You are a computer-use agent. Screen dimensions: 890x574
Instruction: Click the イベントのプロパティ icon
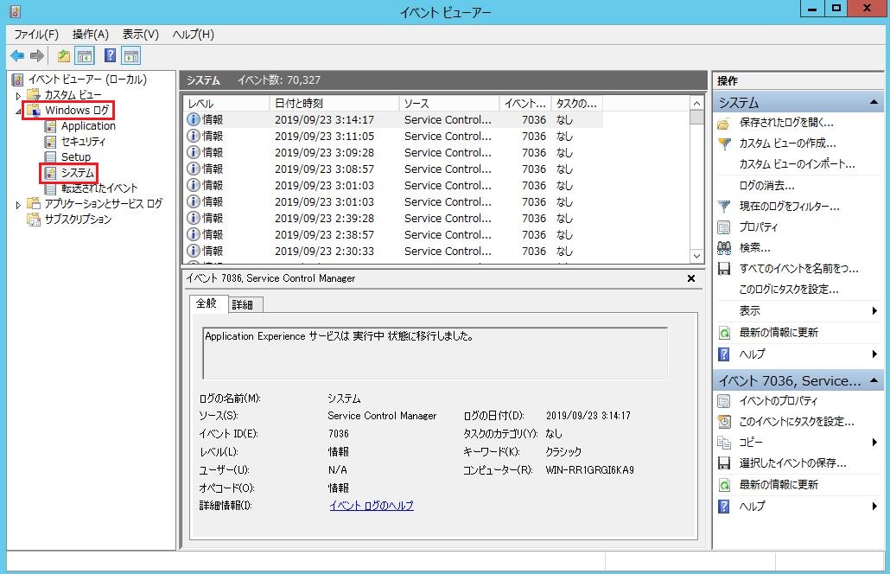pyautogui.click(x=724, y=401)
